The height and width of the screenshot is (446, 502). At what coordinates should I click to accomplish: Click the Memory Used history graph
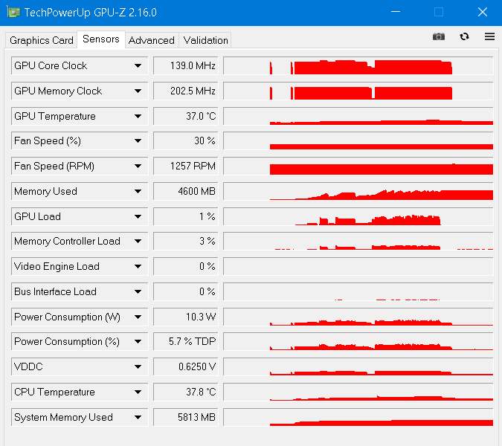tap(358, 191)
